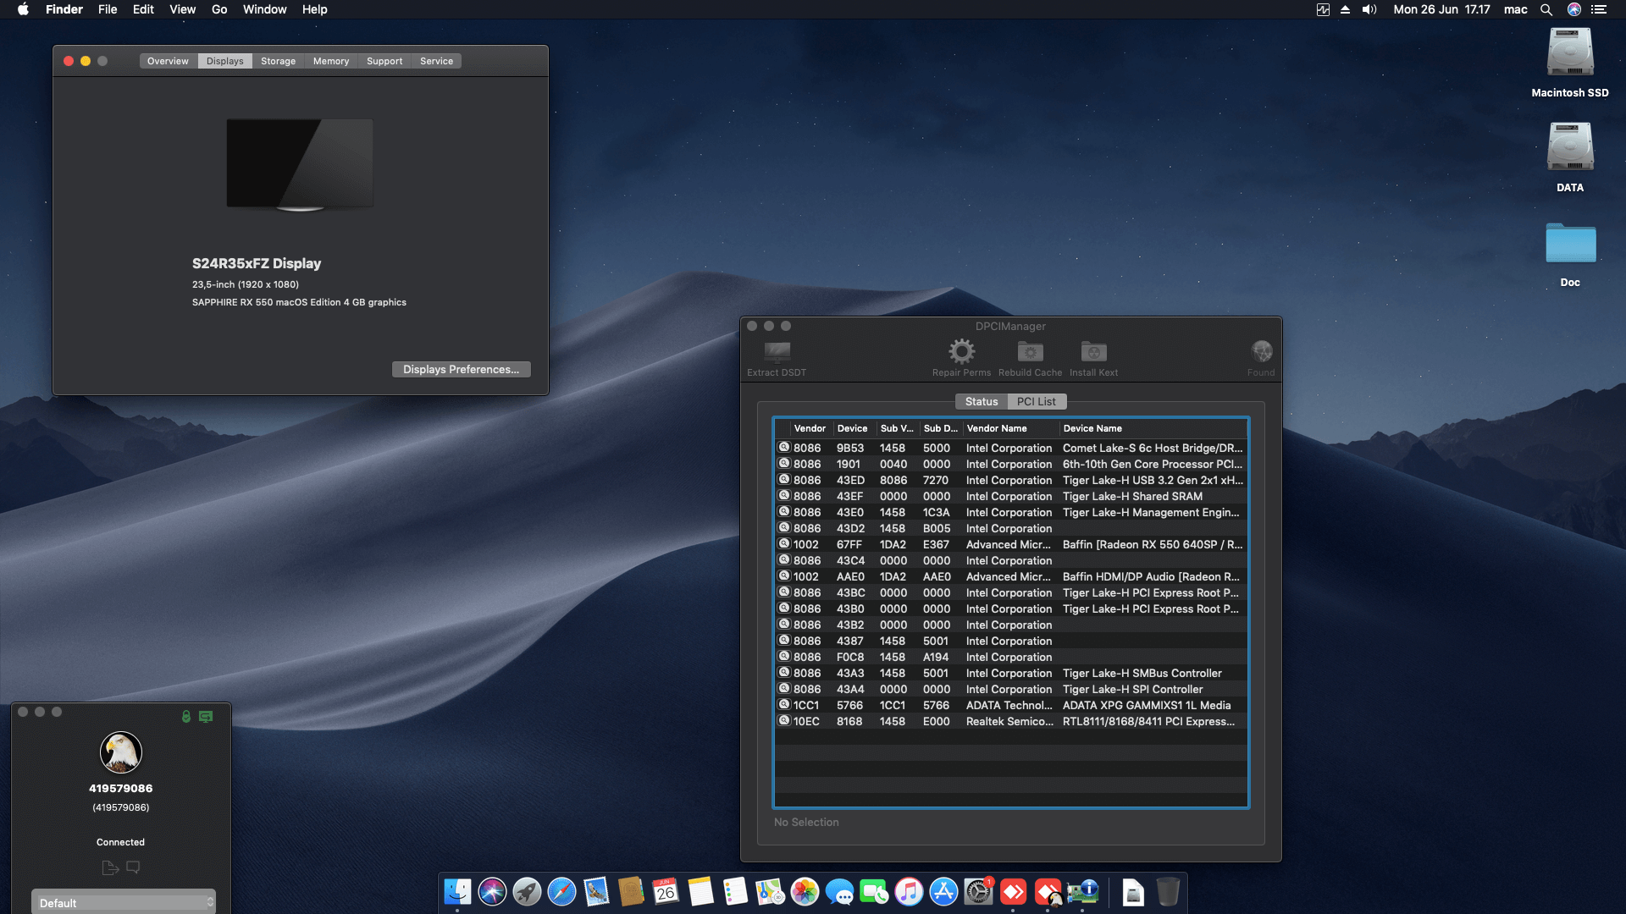Screen dimensions: 1626x914
Task: Click the chat bubble icon under Connected
Action: (133, 867)
